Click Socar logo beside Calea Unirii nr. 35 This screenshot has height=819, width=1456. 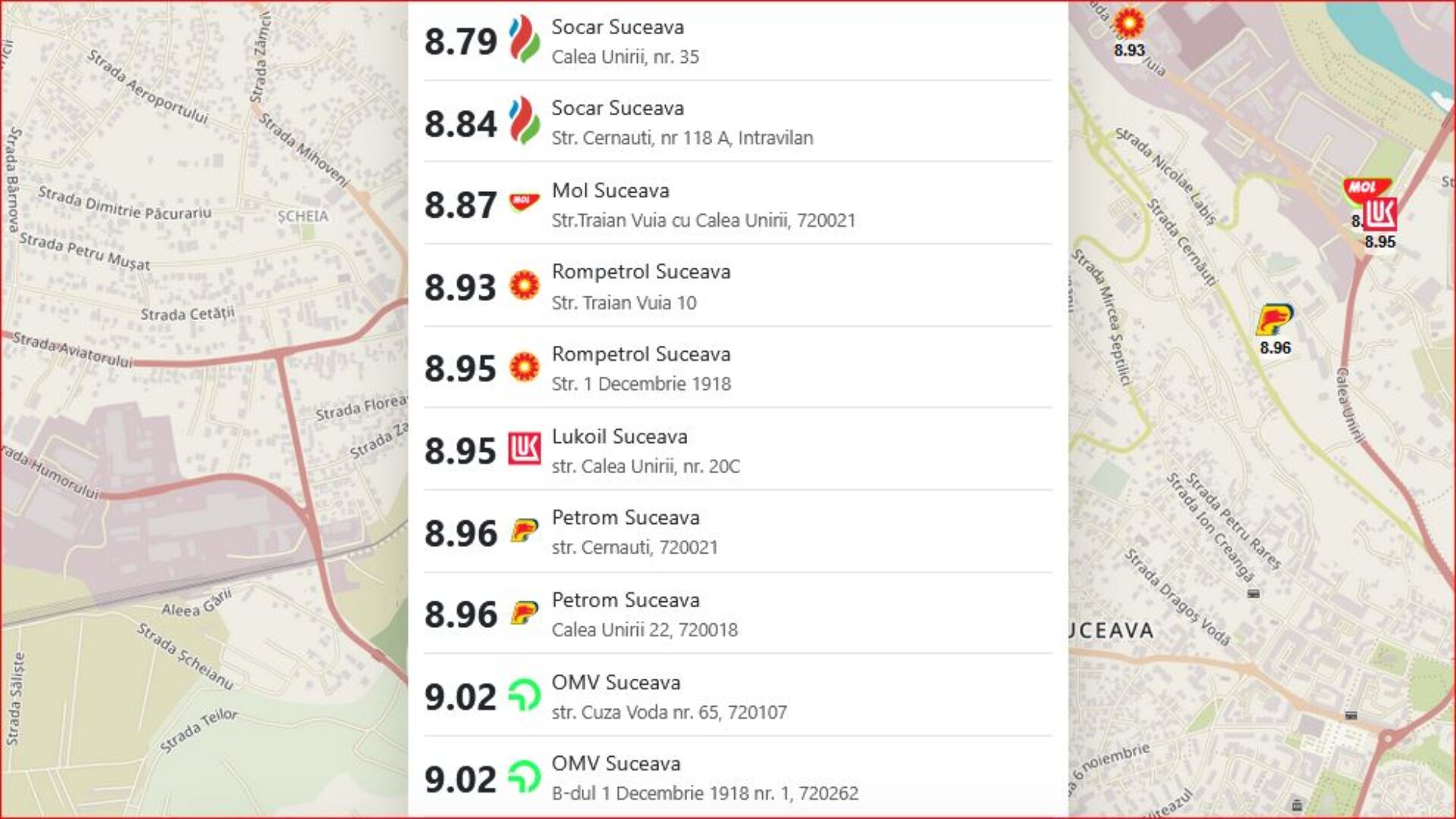(524, 39)
